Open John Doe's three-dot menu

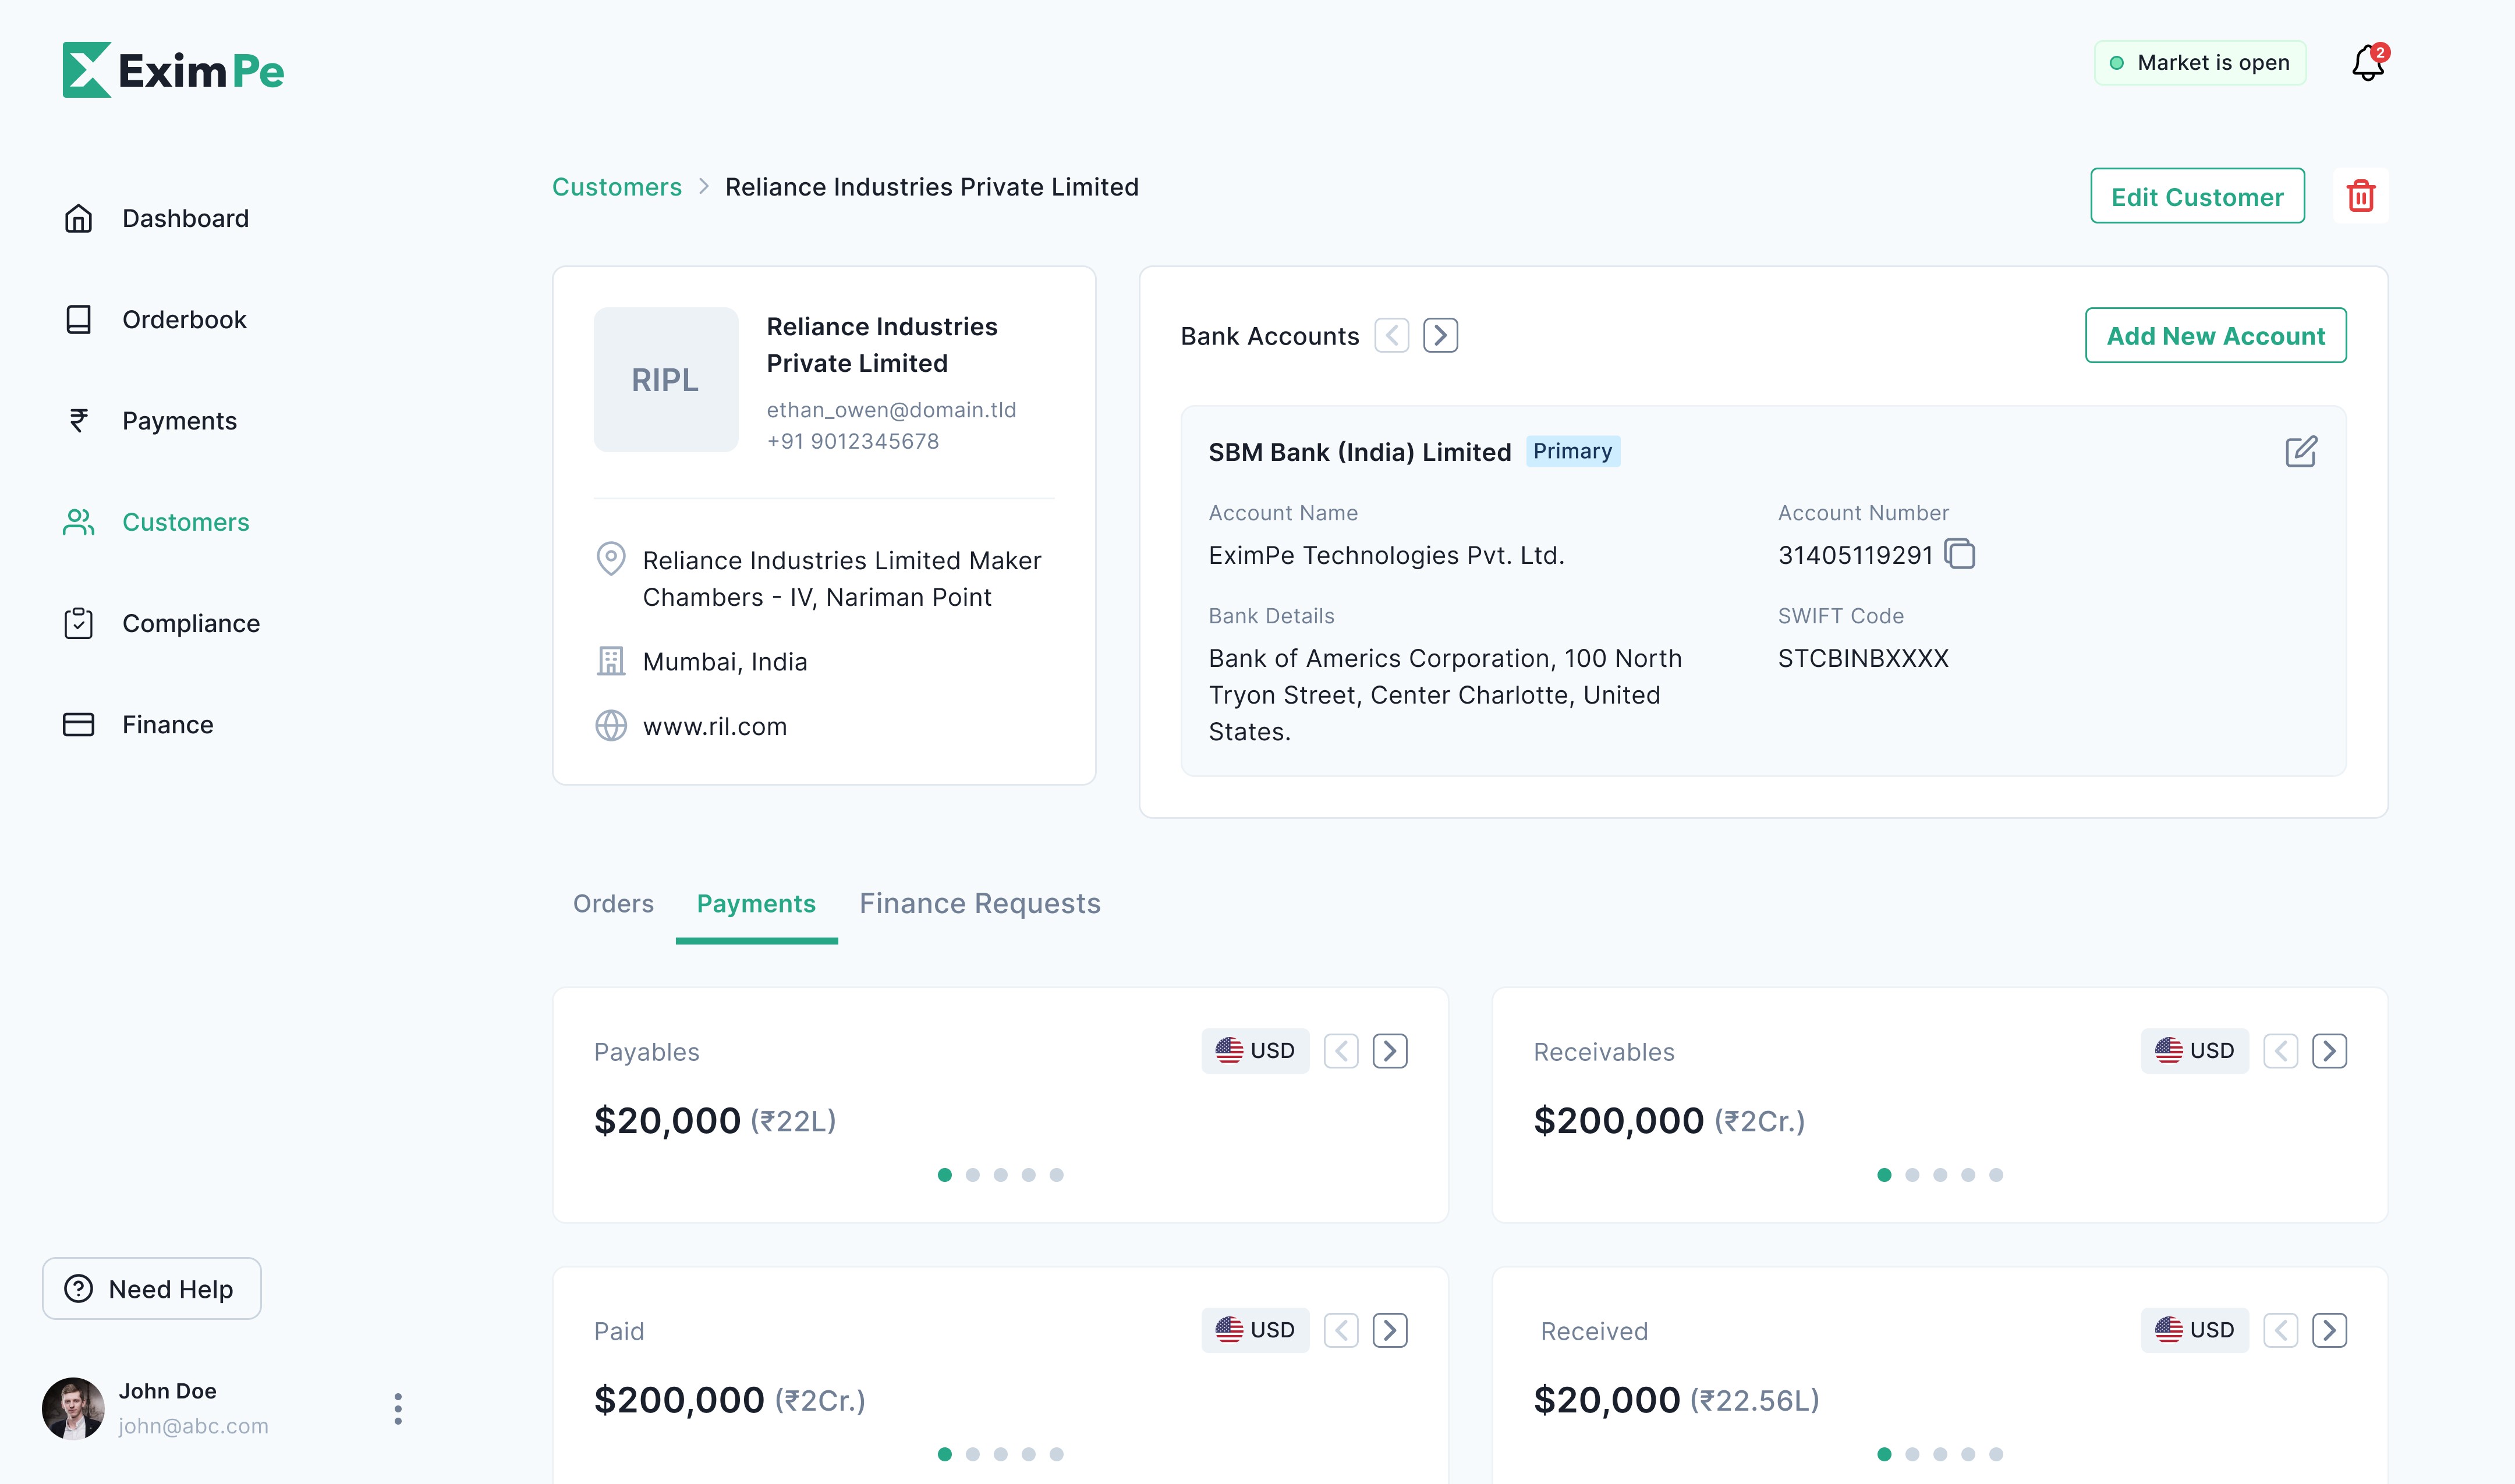398,1408
